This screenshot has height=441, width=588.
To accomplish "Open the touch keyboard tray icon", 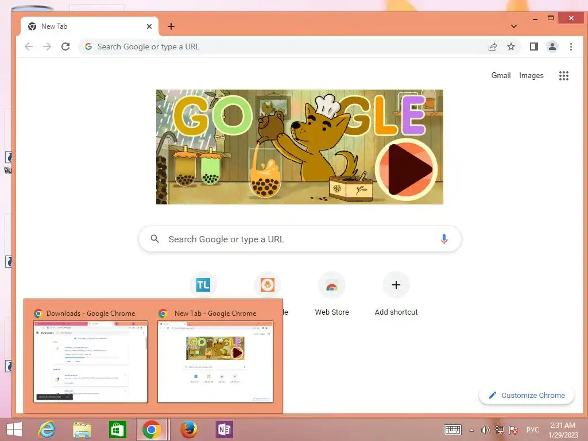I will [452, 430].
